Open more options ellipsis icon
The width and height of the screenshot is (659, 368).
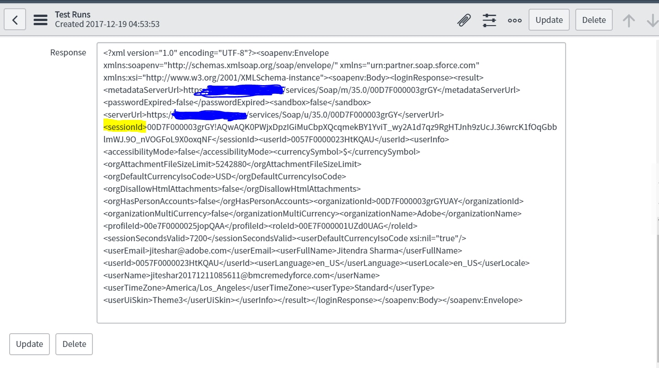[515, 20]
